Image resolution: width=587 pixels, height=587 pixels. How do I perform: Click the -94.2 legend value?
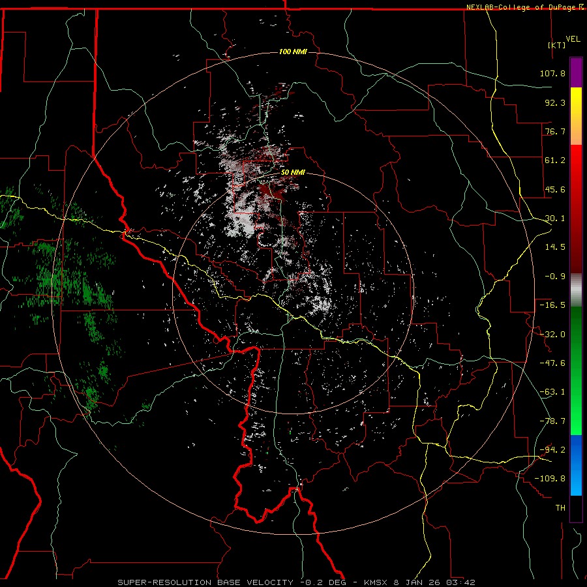tap(552, 450)
